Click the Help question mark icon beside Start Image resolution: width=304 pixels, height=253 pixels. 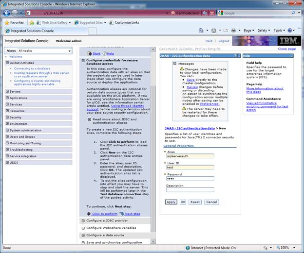(x=104, y=53)
